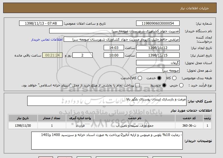Click the buyer organization name field
Image resolution: width=223 pixels, height=158 pixels.
pyautogui.click(x=114, y=31)
